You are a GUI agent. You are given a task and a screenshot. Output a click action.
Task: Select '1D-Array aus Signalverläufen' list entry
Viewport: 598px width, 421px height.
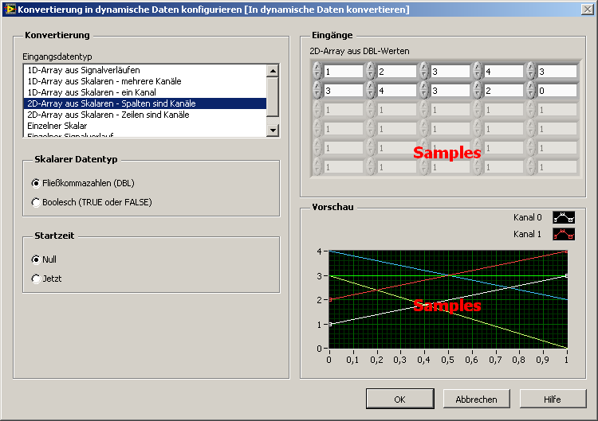[x=145, y=70]
